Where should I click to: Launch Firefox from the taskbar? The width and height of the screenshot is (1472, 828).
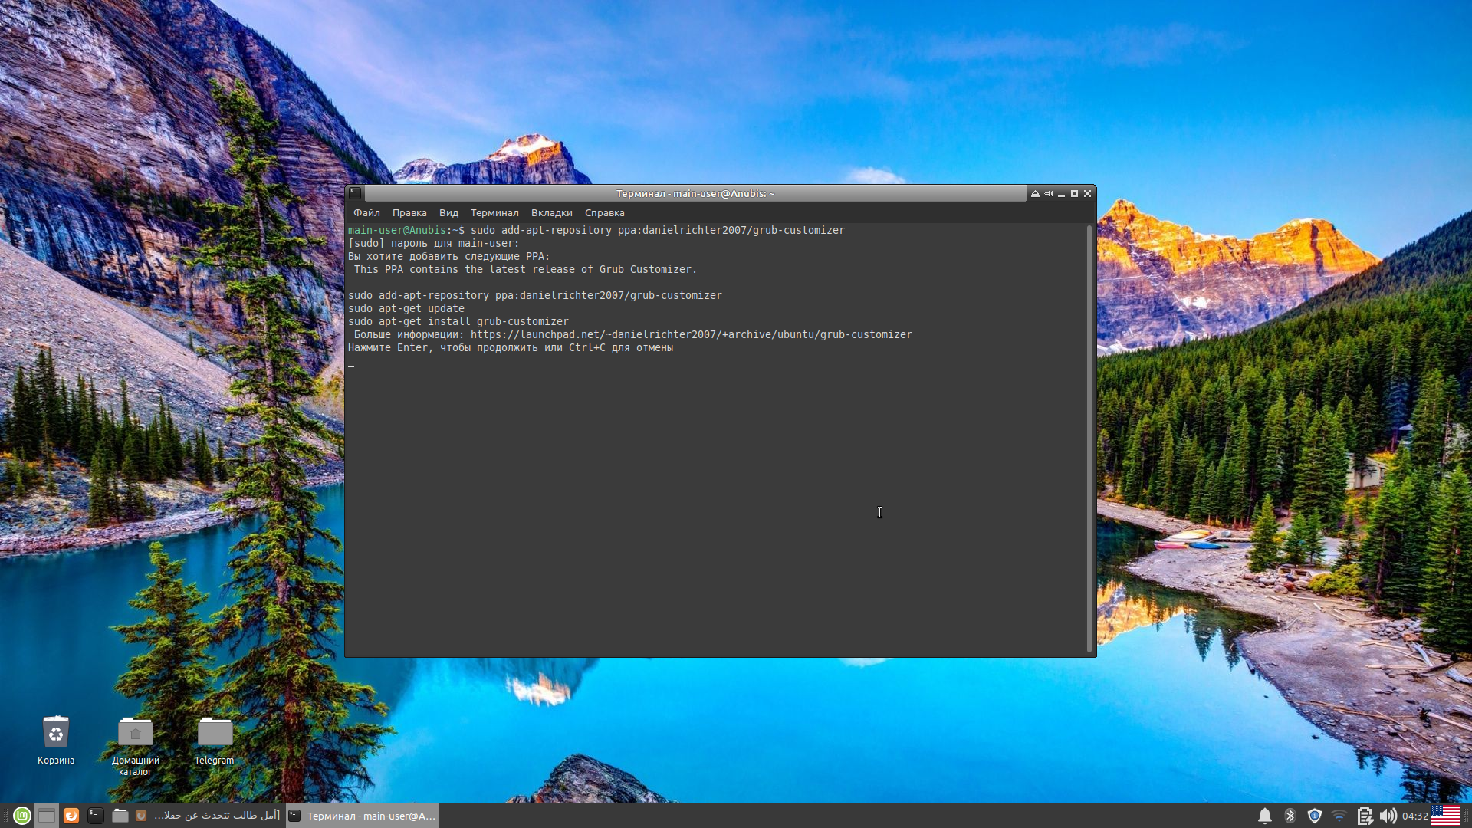[71, 816]
